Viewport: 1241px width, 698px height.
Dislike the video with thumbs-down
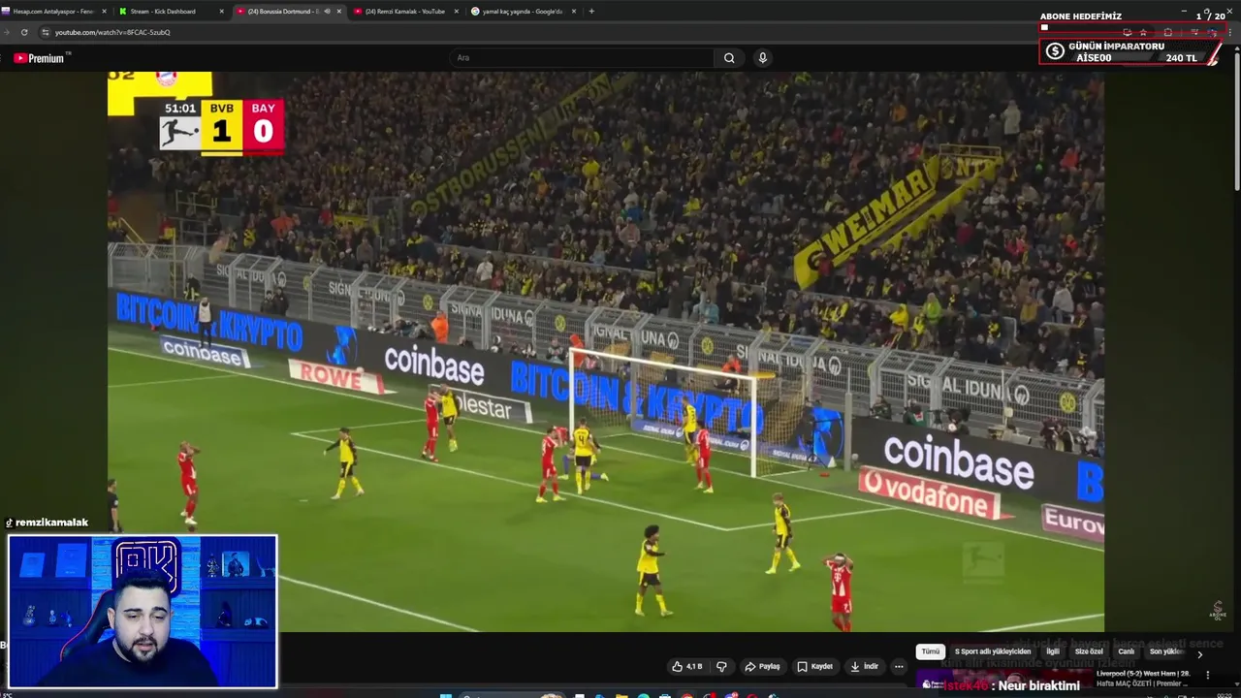(721, 666)
